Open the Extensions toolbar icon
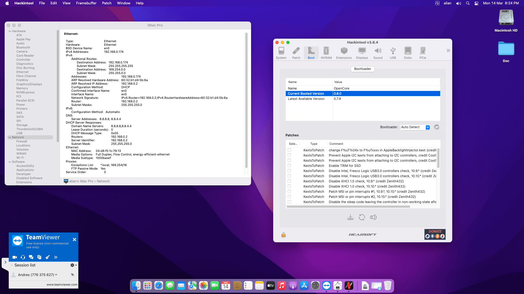524x294 pixels. point(344,53)
